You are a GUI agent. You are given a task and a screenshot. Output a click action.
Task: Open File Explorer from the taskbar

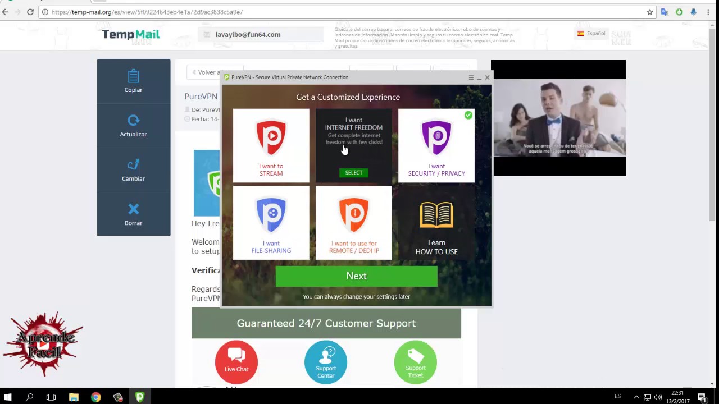[x=74, y=397]
